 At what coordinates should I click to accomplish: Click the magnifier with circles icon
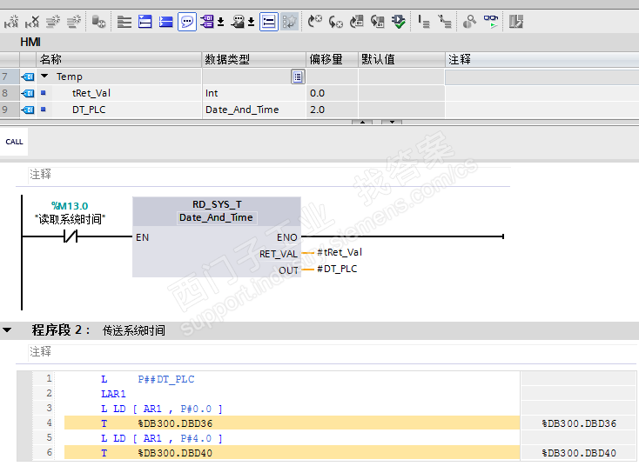pos(470,22)
